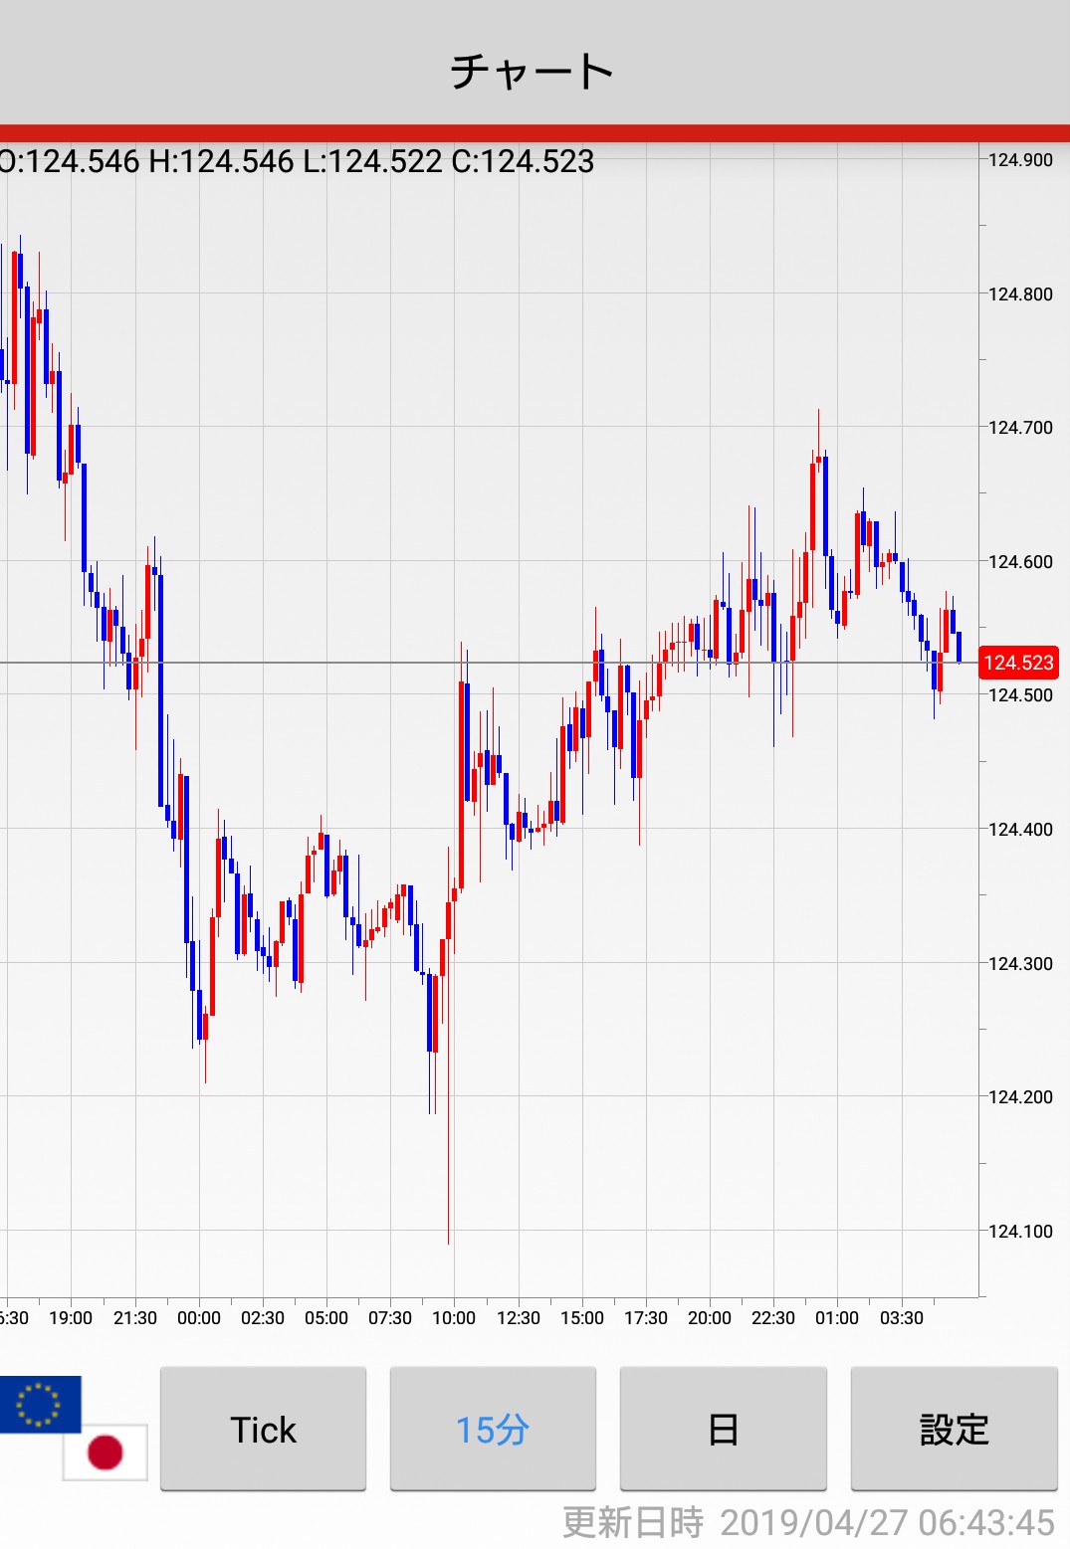This screenshot has height=1549, width=1070.
Task: Tap the 更新日時 update timestamp
Action: [808, 1522]
